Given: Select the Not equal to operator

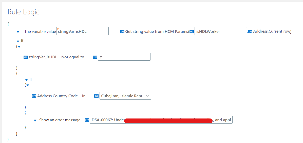Looking at the screenshot, I should click(x=73, y=57).
